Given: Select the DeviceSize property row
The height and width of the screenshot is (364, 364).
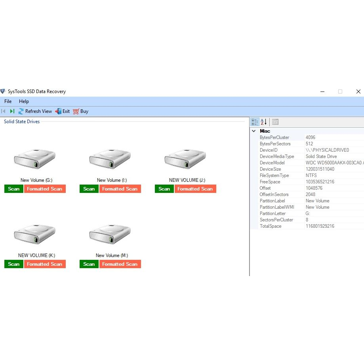Looking at the screenshot, I should point(311,169).
